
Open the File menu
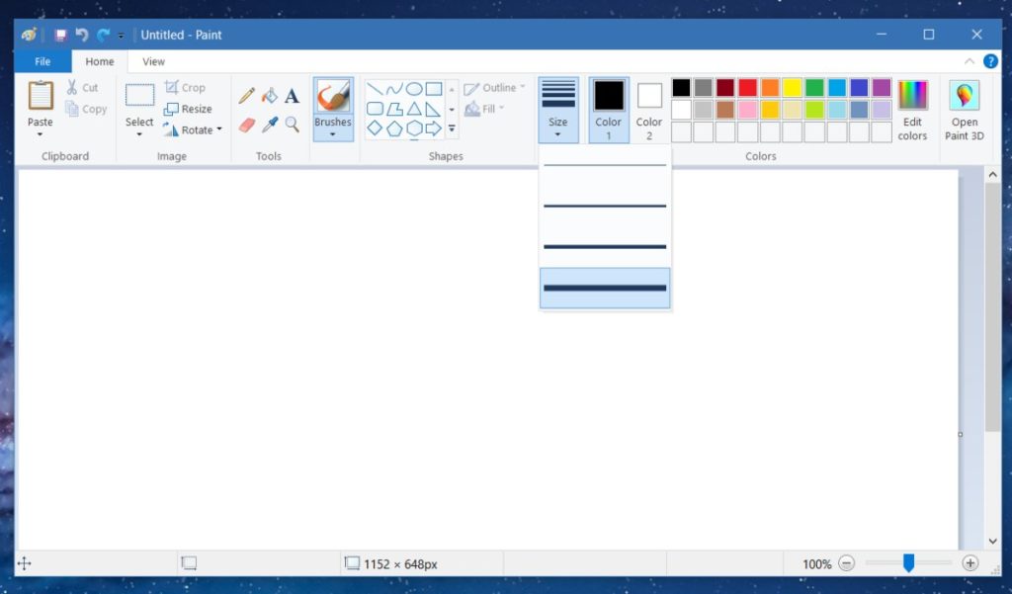click(x=42, y=61)
